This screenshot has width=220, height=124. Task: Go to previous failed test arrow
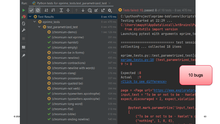76,10
